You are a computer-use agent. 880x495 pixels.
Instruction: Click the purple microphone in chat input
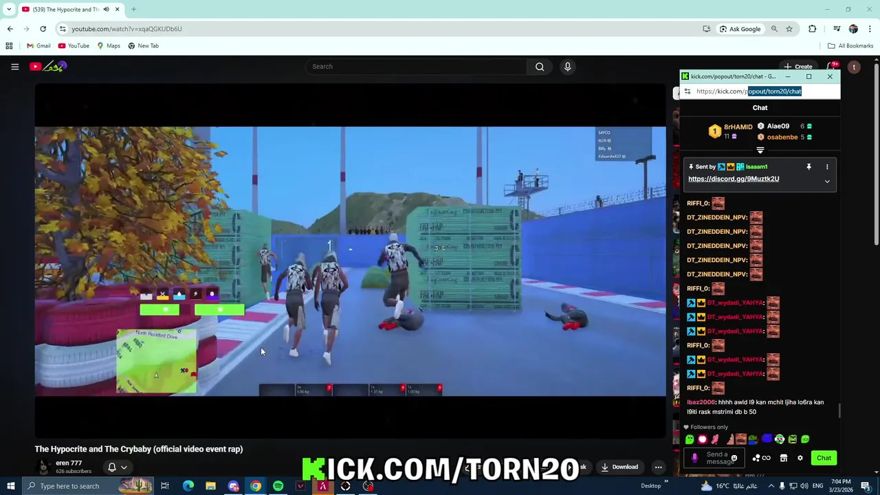click(694, 458)
